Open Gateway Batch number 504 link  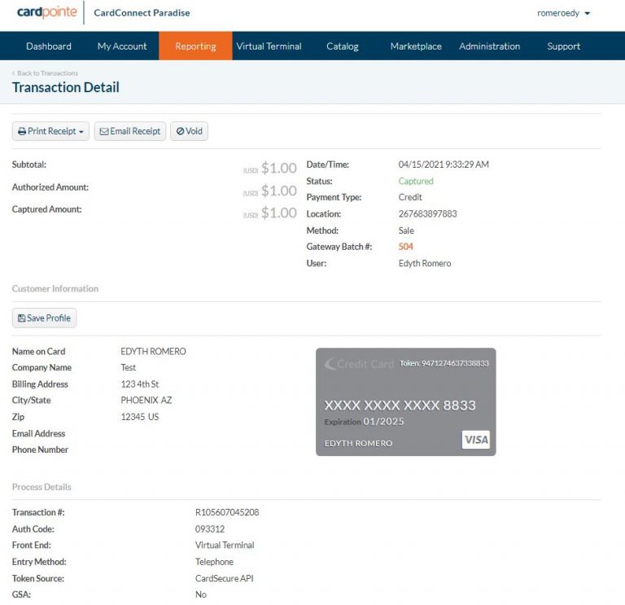pyautogui.click(x=406, y=247)
